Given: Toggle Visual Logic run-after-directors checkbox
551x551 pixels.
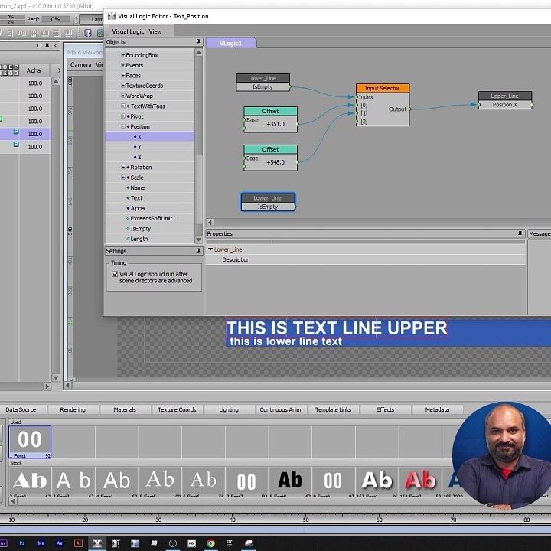Looking at the screenshot, I should point(115,274).
